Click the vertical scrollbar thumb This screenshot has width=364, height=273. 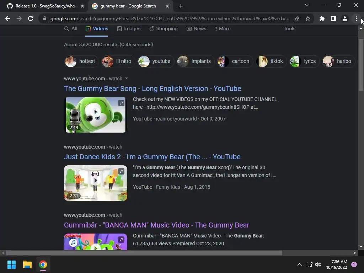[361, 65]
